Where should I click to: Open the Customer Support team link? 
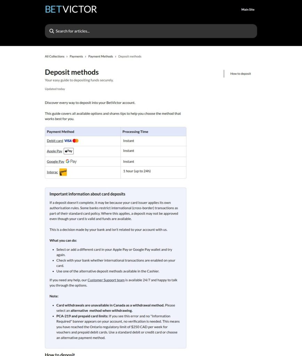(x=106, y=280)
